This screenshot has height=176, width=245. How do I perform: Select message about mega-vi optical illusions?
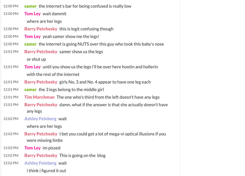112,134
